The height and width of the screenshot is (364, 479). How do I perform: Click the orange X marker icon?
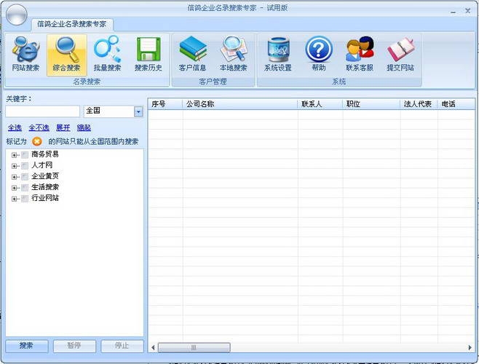37,141
